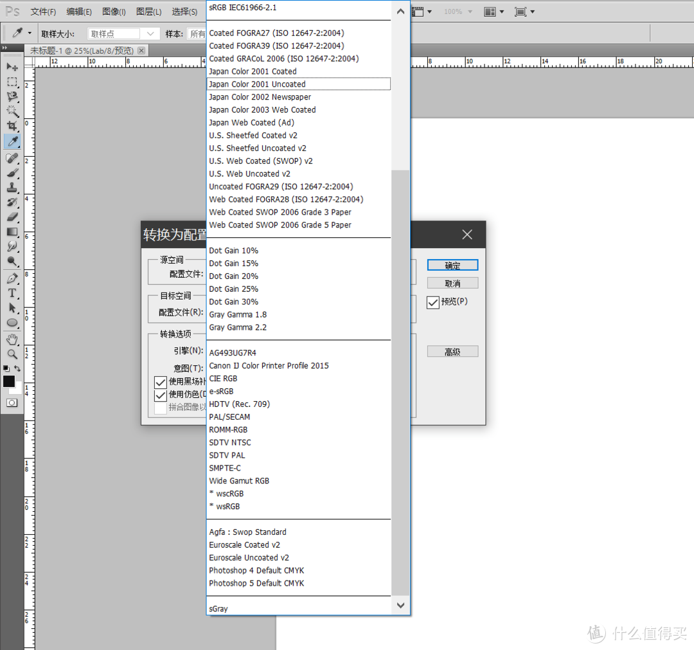Screen dimensions: 694x650
Task: Select Canon IJ Color Printer Profile 2015
Action: (x=299, y=366)
